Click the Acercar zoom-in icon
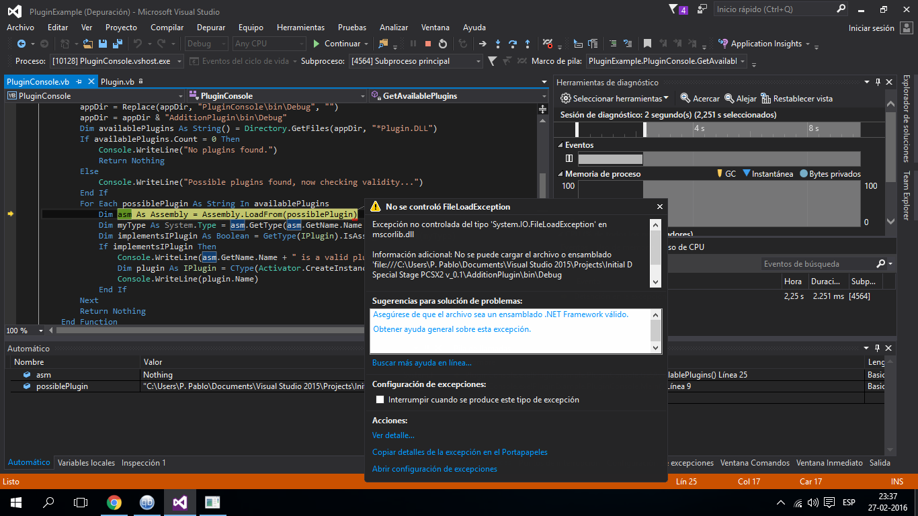The height and width of the screenshot is (516, 918). (685, 99)
